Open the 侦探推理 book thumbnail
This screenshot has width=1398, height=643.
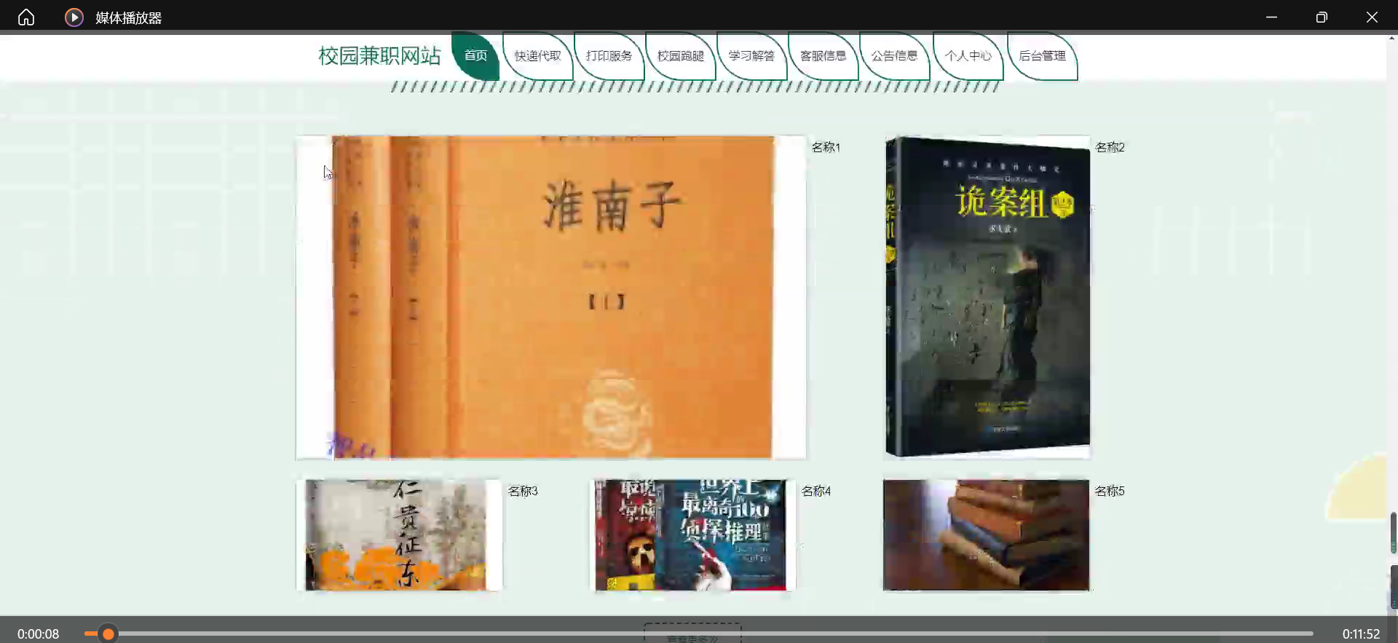tap(692, 534)
